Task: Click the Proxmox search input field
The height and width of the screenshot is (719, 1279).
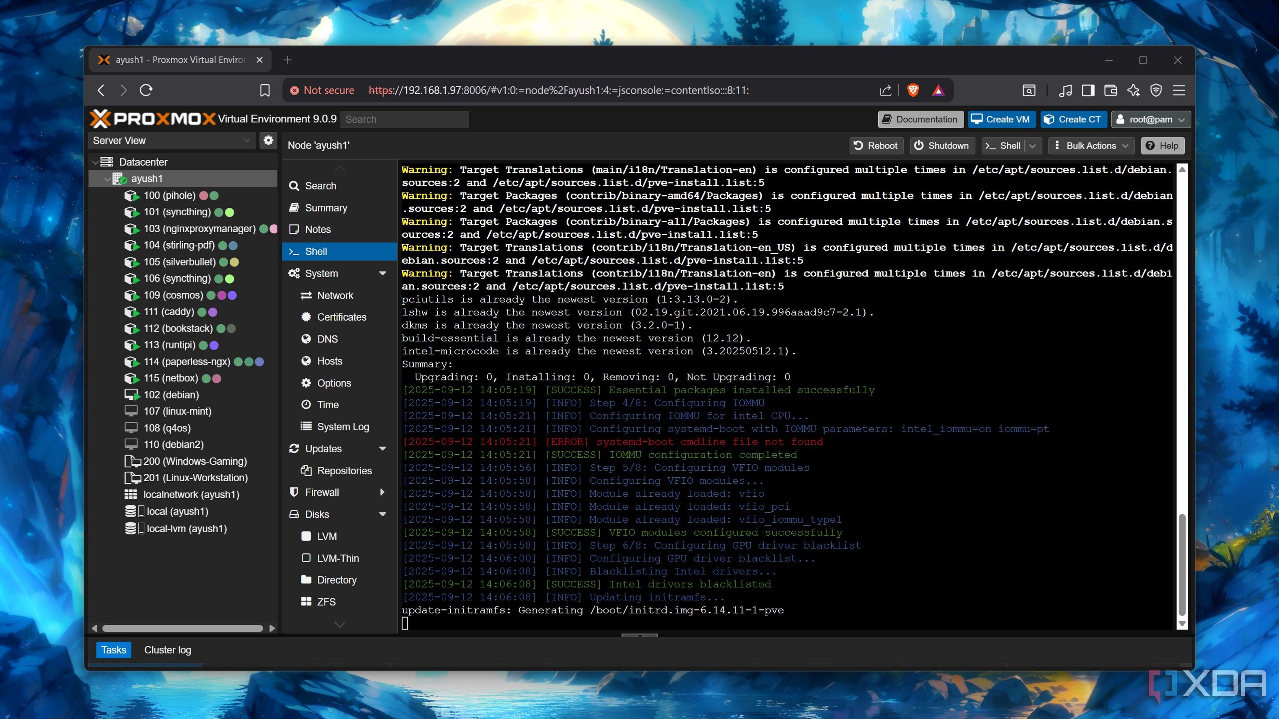Action: coord(405,120)
